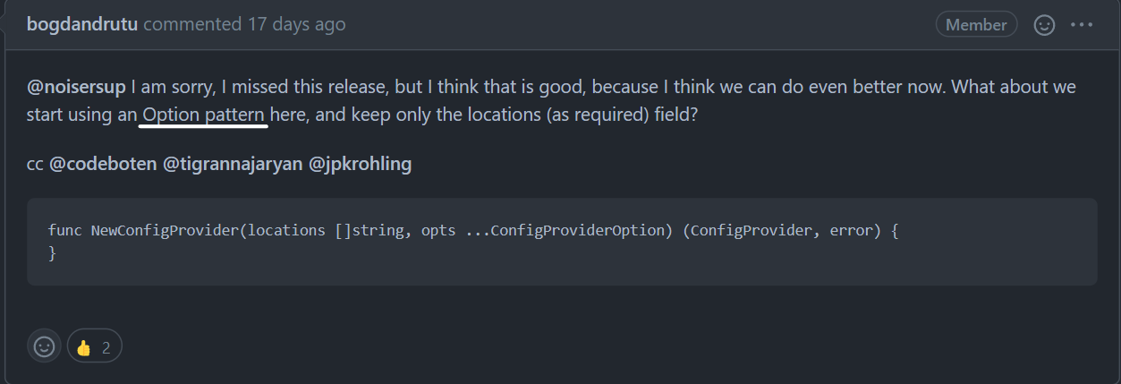The width and height of the screenshot is (1121, 384).
Task: Click the thumbs up emoji icon
Action: (84, 347)
